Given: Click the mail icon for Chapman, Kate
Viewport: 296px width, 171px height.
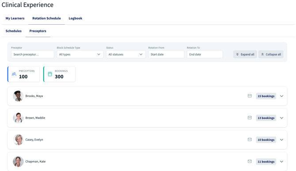Looking at the screenshot, I should tap(250, 162).
